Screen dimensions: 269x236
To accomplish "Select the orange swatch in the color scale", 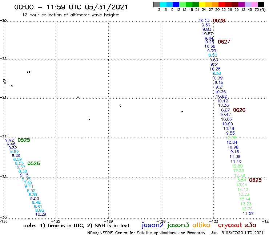I will coord(215,4).
